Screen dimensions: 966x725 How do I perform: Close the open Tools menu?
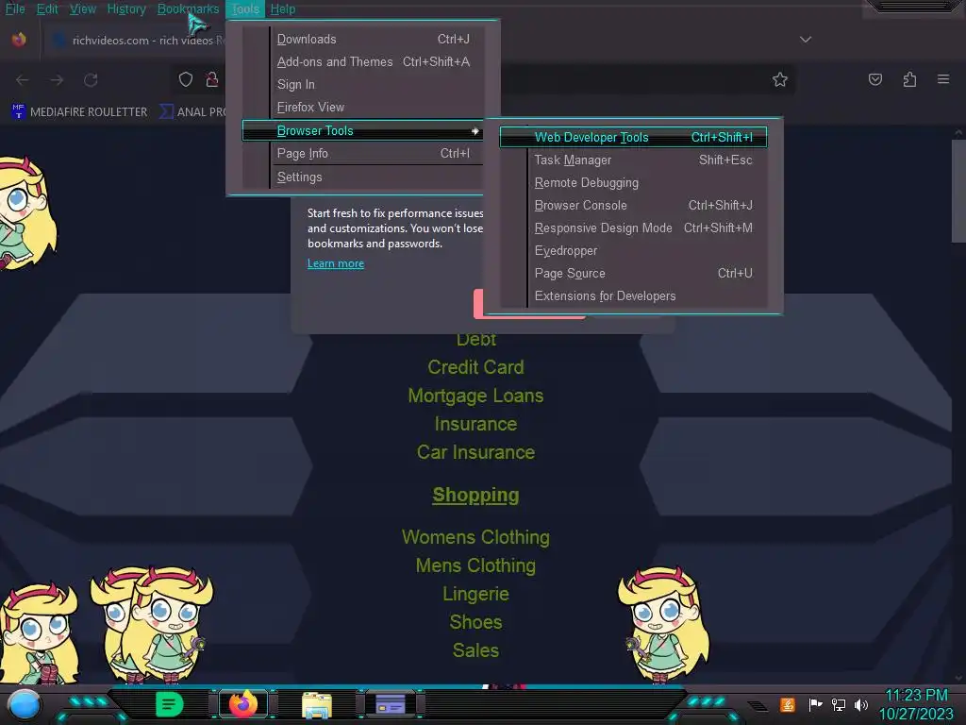coord(245,8)
